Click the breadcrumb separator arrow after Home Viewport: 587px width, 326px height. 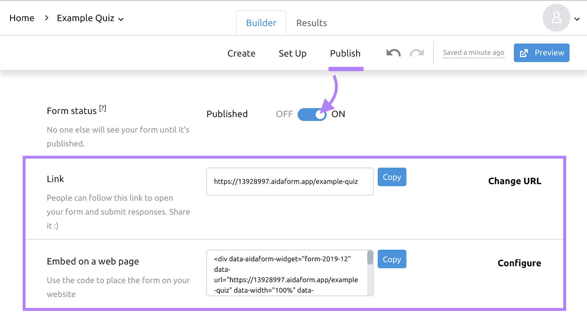[x=47, y=18]
